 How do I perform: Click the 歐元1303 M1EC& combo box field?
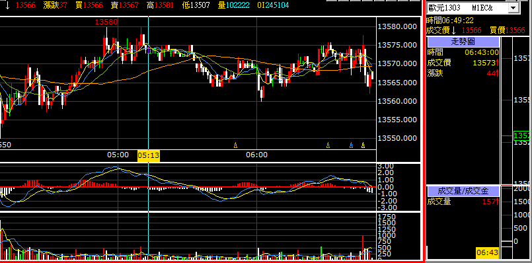click(x=473, y=8)
